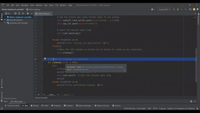Open the VCS menu
This screenshot has height=113, width=200.
coord(57,5)
